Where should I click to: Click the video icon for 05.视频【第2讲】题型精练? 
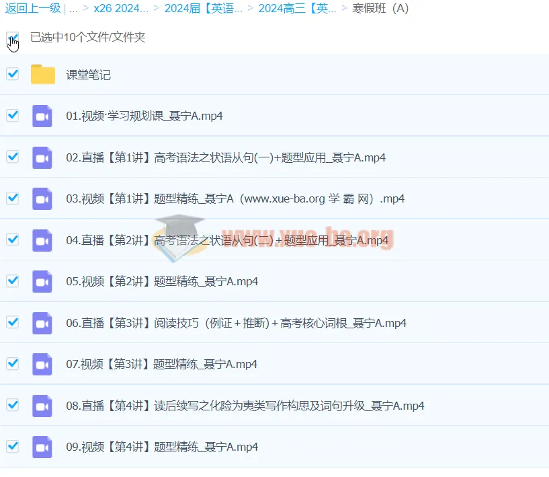[x=42, y=281]
